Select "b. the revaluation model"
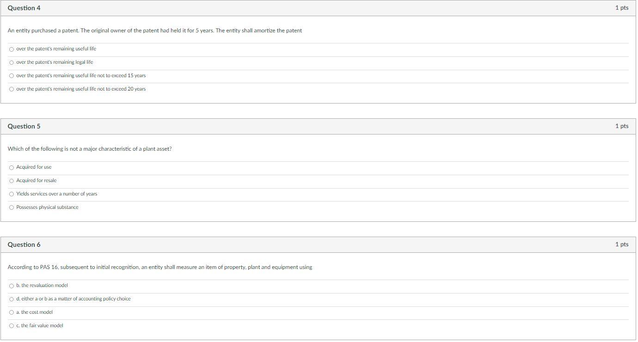Screen dimensions: 638x342 (x=11, y=286)
